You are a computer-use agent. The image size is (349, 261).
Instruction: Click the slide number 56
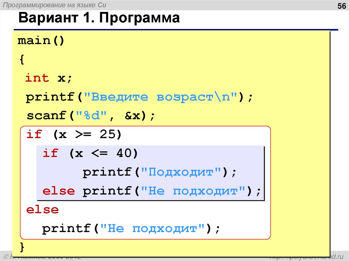[342, 6]
